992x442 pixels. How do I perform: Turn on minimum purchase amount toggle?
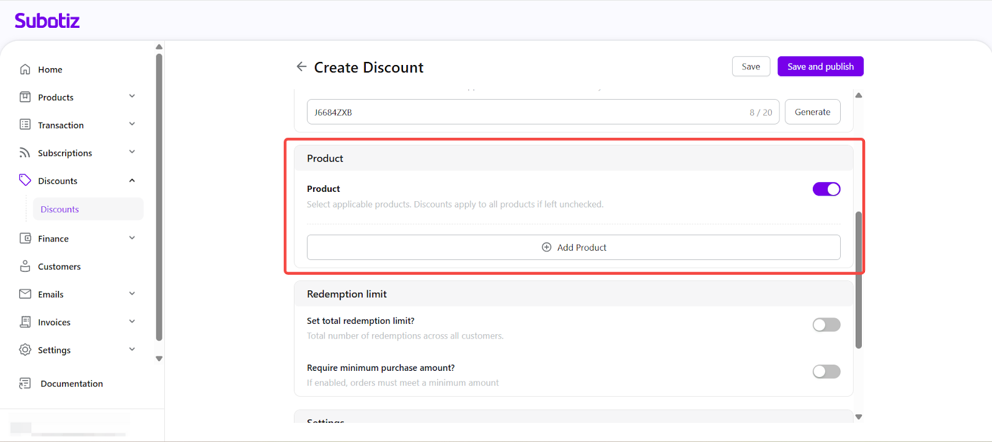point(826,371)
